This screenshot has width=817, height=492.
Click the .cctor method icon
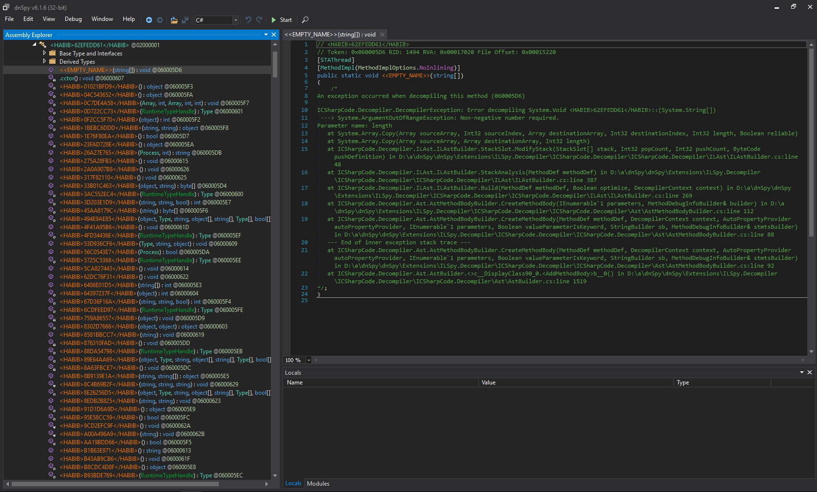tap(51, 78)
